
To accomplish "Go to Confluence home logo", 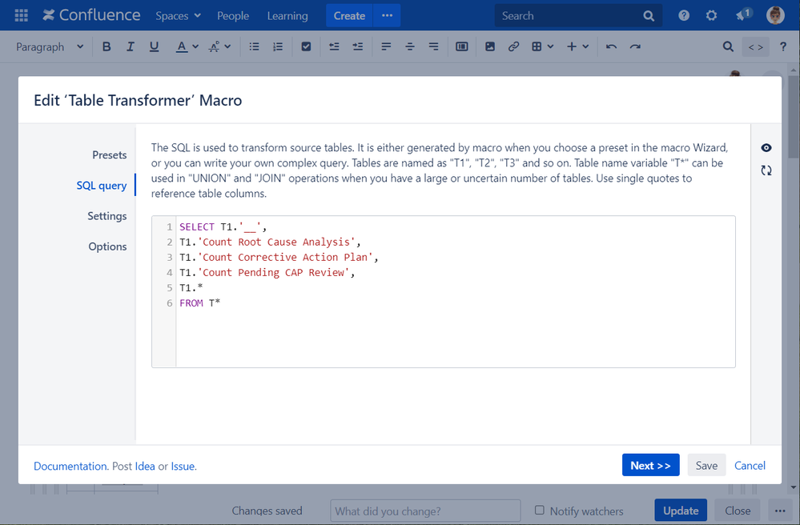I will 91,15.
